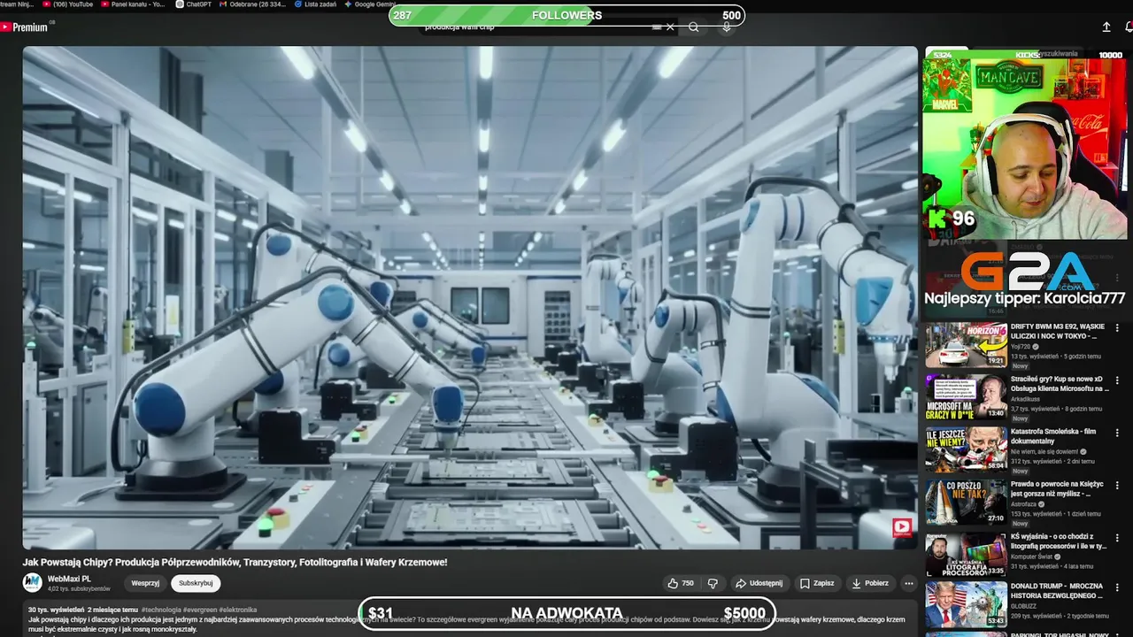Open DONALD TRUMP video thumbnail
Image resolution: width=1133 pixels, height=637 pixels.
click(966, 605)
